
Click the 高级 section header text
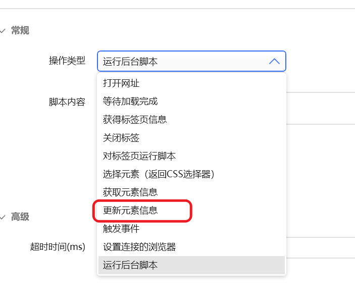(20, 217)
